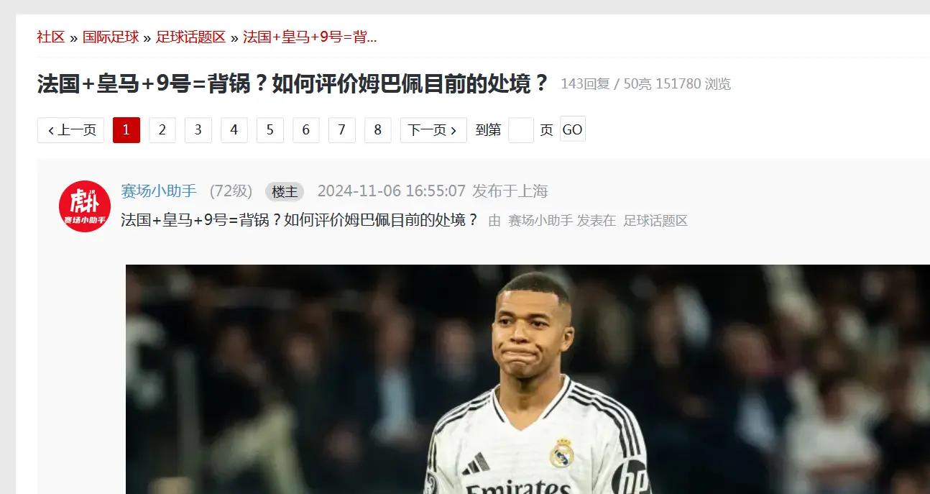Focus the page number input field
The width and height of the screenshot is (930, 494).
(x=521, y=130)
